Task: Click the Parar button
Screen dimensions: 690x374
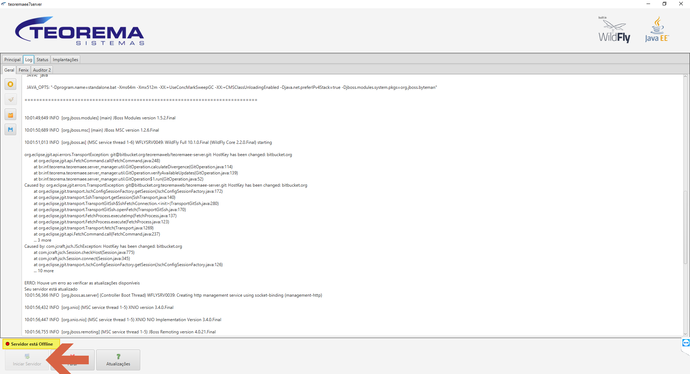Action: (73, 360)
